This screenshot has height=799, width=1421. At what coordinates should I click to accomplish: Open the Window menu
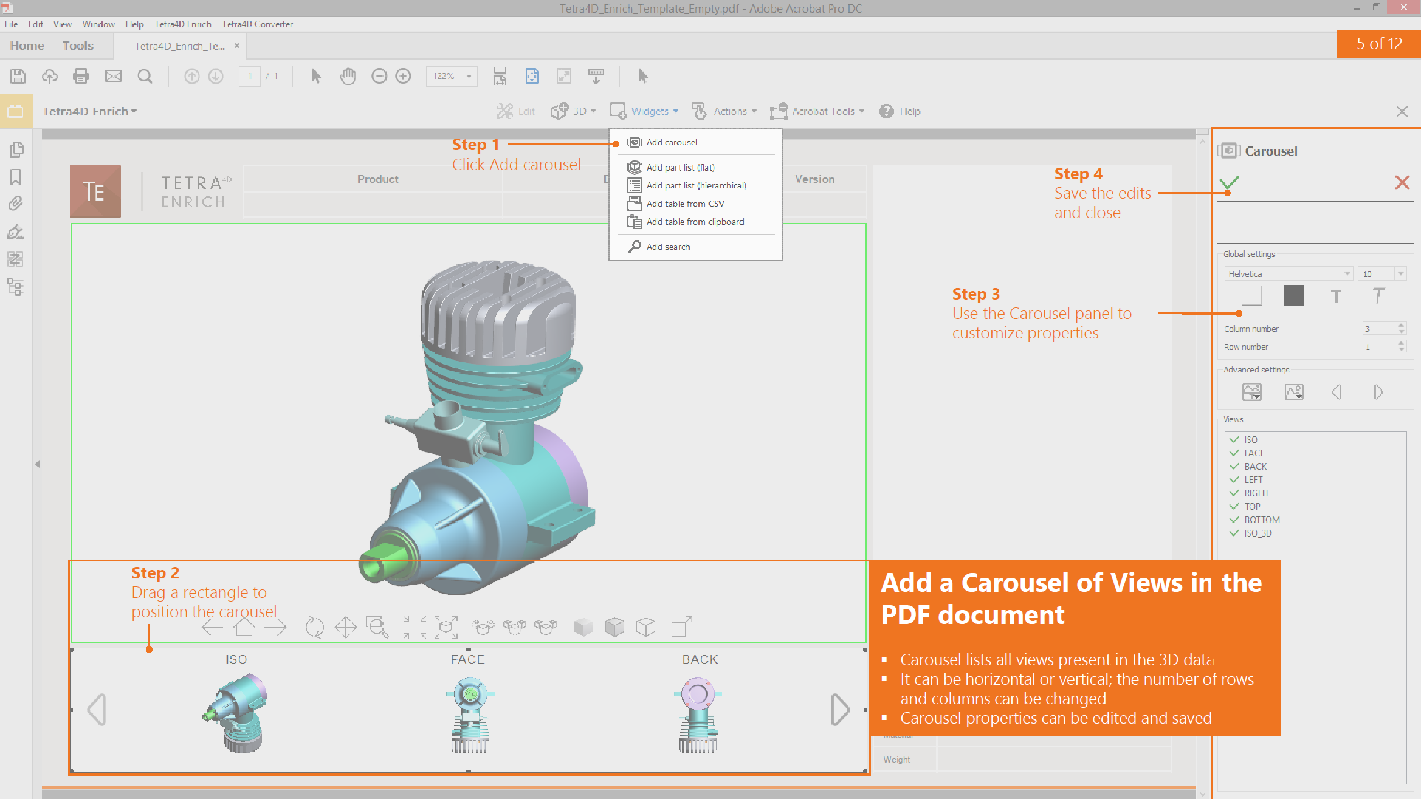click(98, 24)
